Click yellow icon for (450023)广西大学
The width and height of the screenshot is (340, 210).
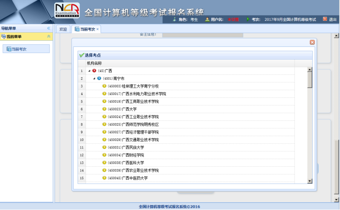click(104, 109)
